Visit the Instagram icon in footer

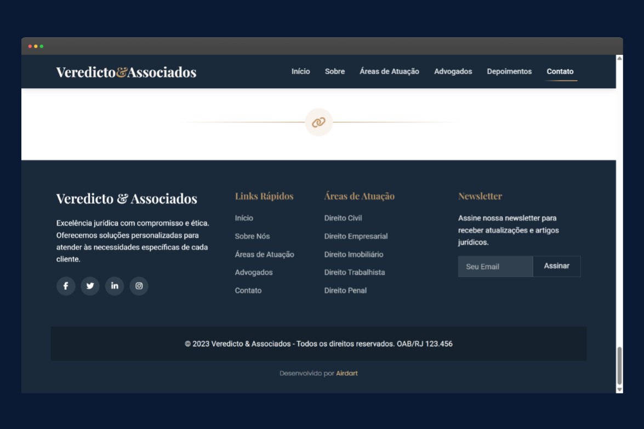pos(139,285)
